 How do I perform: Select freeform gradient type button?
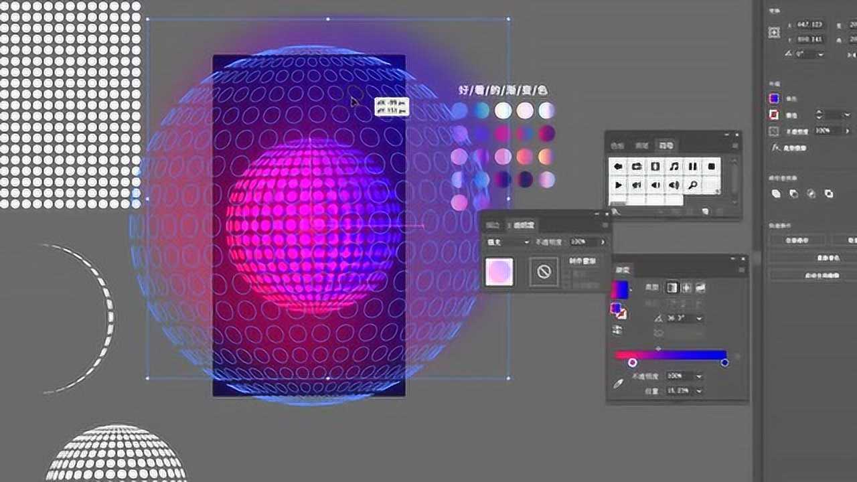point(700,287)
